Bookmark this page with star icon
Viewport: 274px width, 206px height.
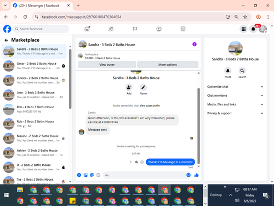[245, 17]
